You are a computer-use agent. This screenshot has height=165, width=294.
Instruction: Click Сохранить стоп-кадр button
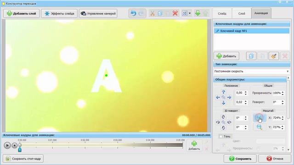(23, 159)
